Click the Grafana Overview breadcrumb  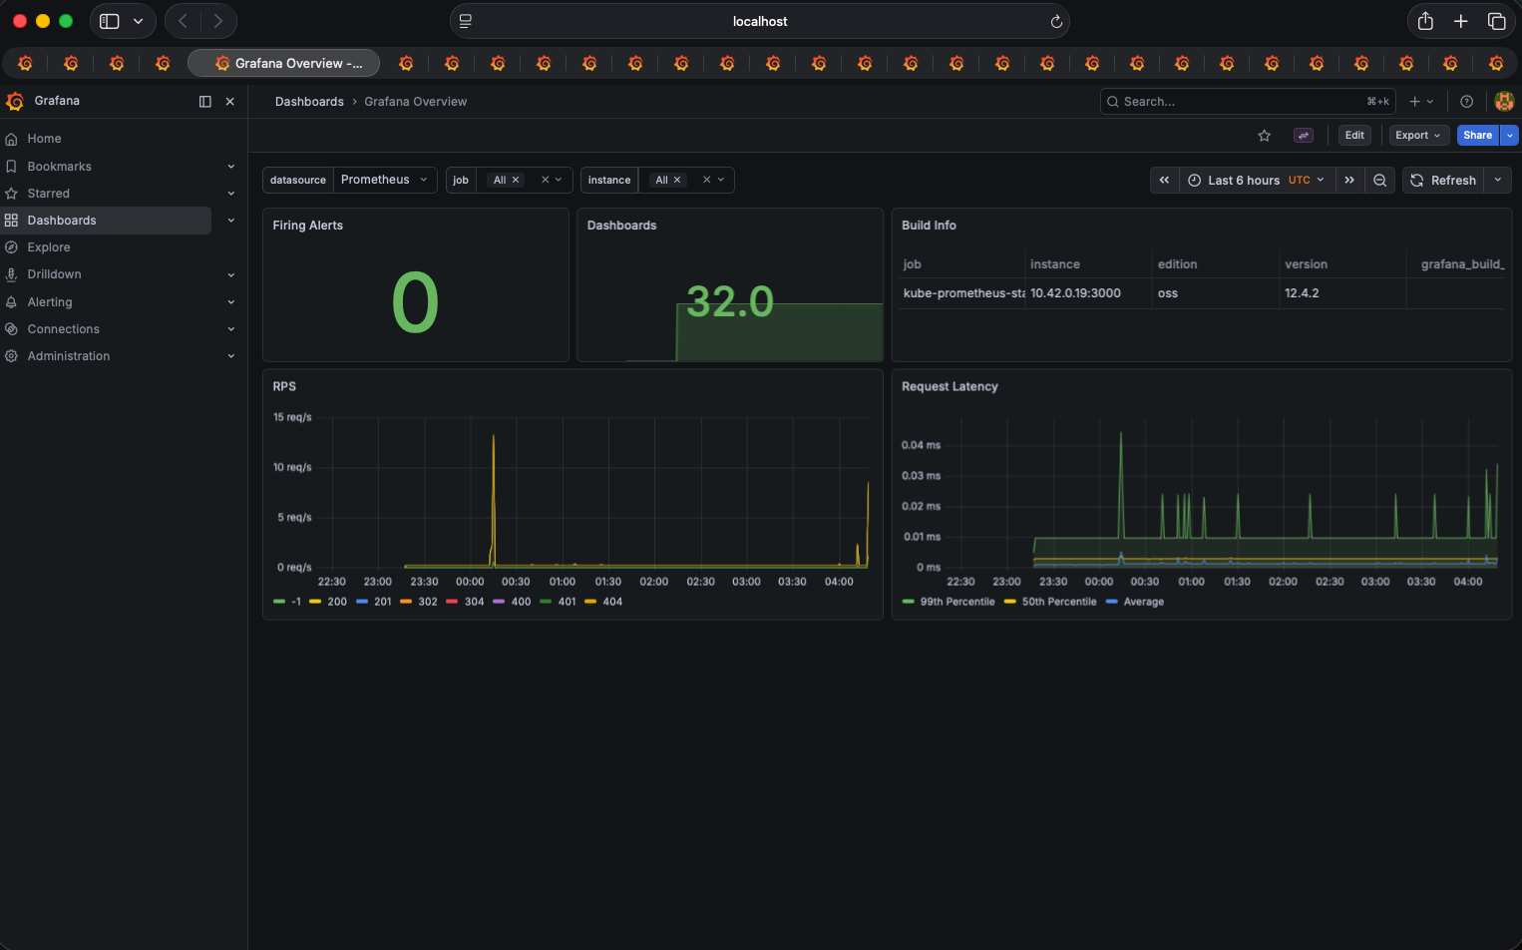pyautogui.click(x=415, y=102)
